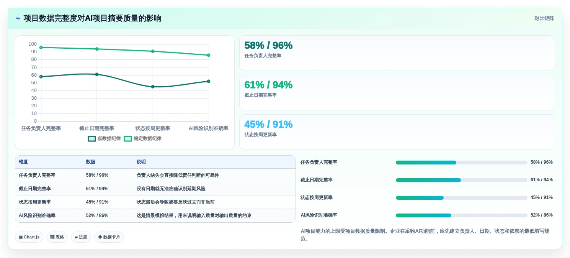Open the 61% / 94% 截止日期完整率 card
This screenshot has height=258, width=570.
point(397,93)
